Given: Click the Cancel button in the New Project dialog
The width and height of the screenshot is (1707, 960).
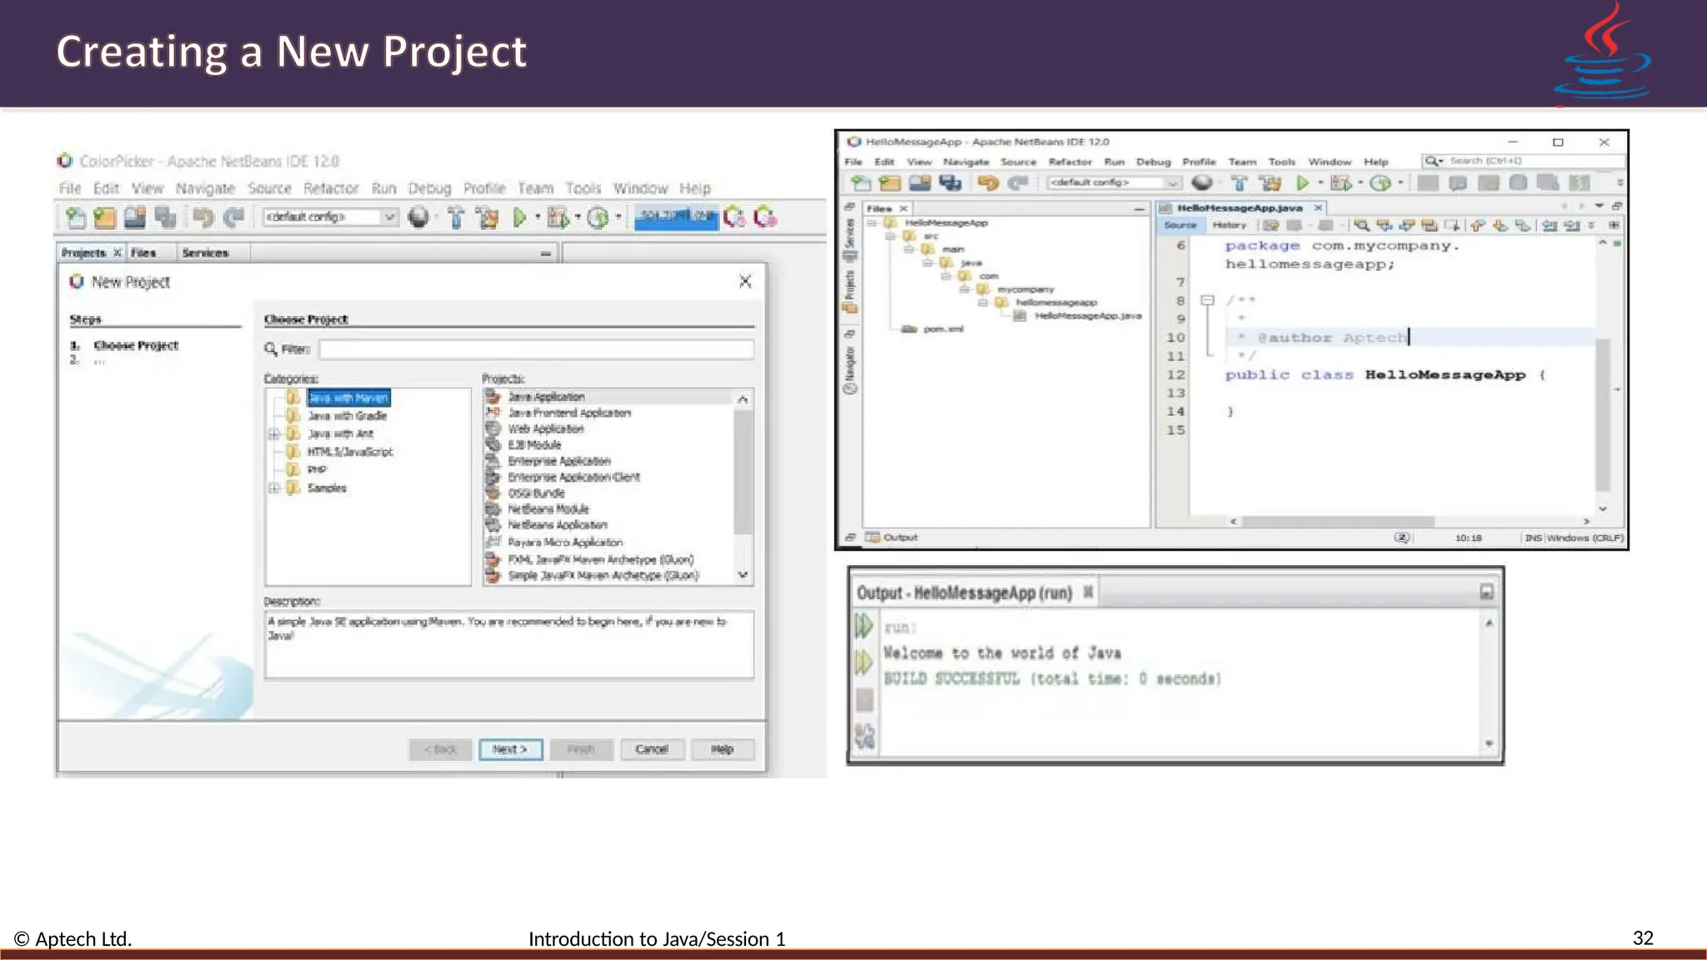Looking at the screenshot, I should point(651,749).
